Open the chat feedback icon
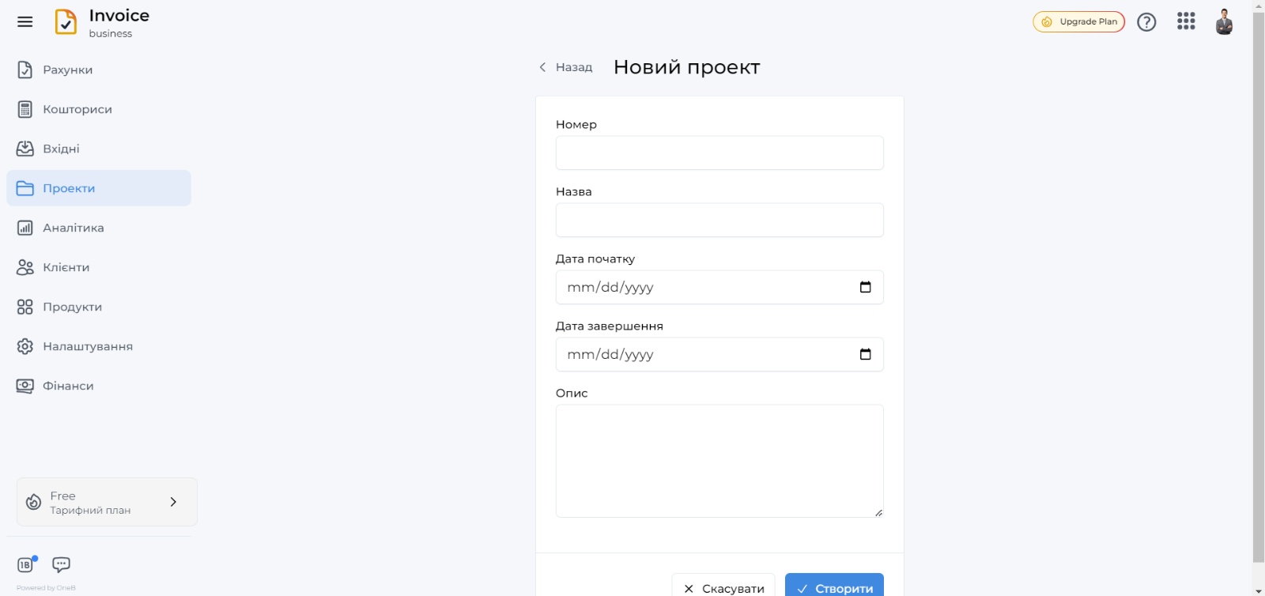The width and height of the screenshot is (1265, 596). tap(61, 564)
